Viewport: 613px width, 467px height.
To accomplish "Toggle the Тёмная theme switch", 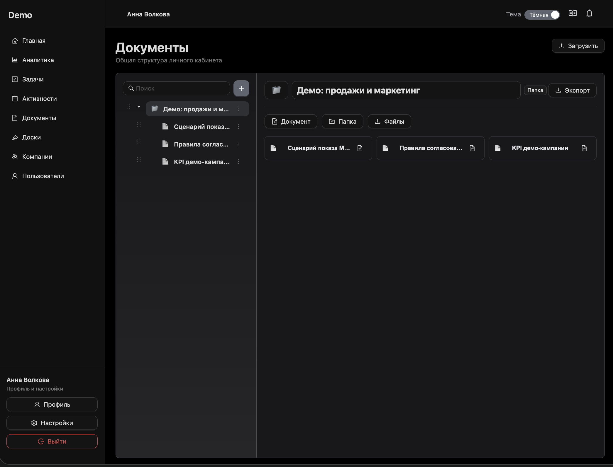I will [x=542, y=15].
